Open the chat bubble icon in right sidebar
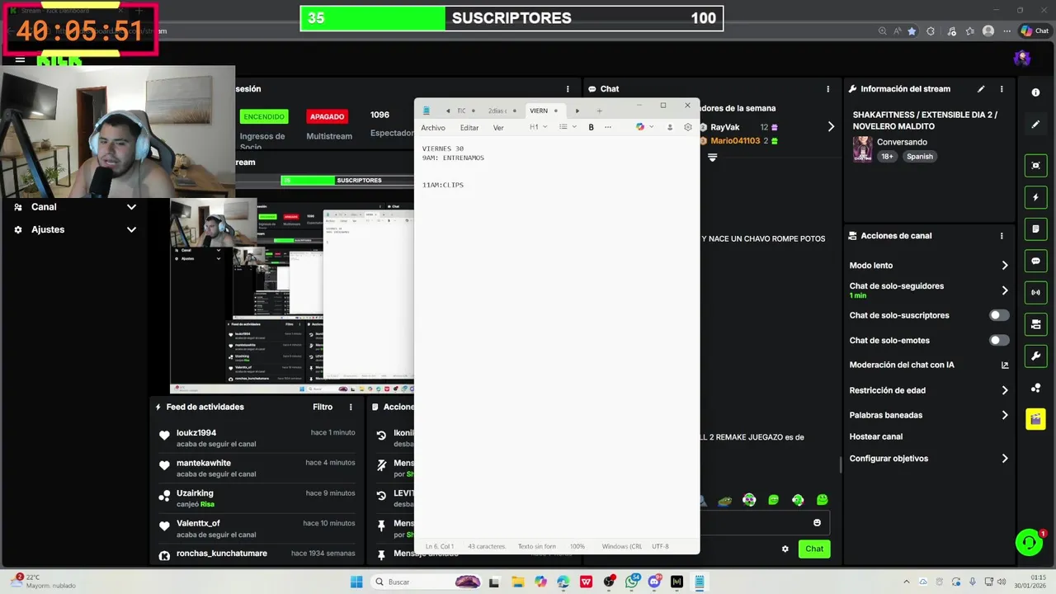 point(1035,262)
